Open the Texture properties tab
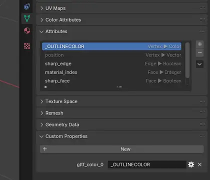This screenshot has height=180, width=210. [27, 46]
